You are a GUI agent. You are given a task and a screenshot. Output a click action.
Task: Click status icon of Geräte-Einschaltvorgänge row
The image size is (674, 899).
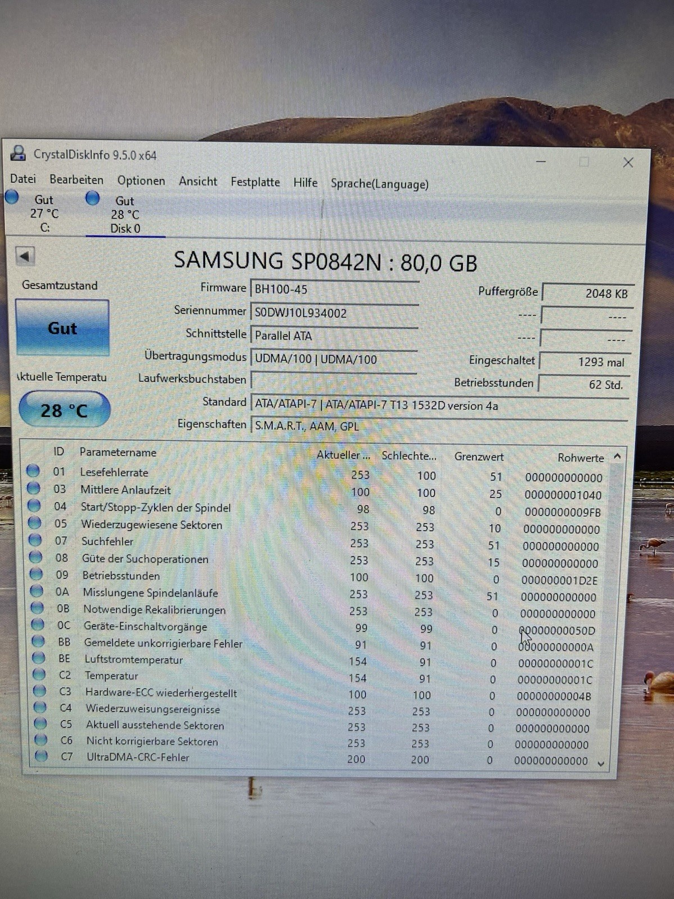pyautogui.click(x=38, y=624)
